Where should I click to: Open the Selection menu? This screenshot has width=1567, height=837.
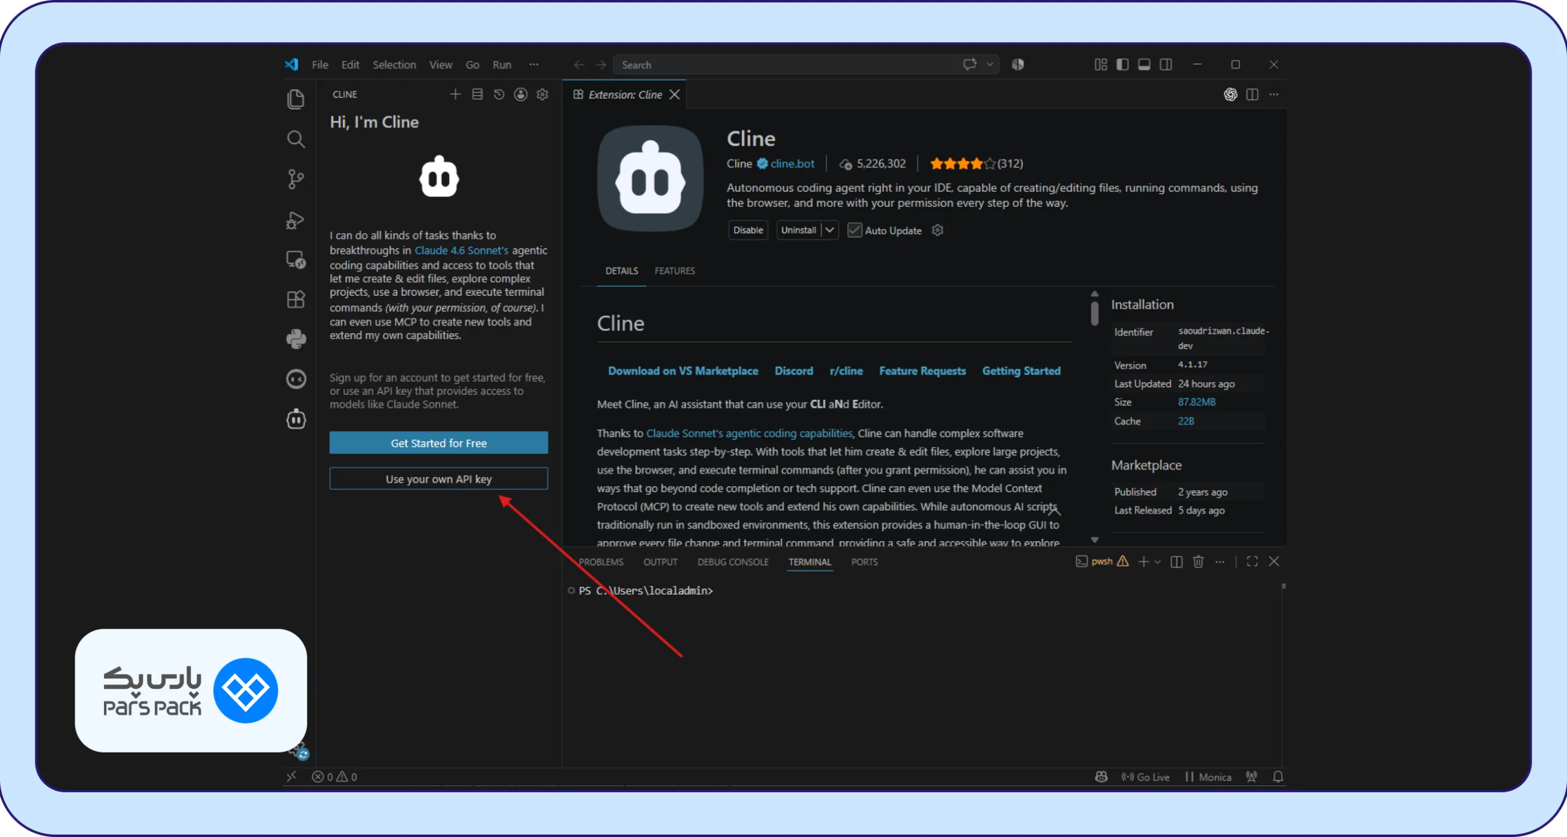394,65
